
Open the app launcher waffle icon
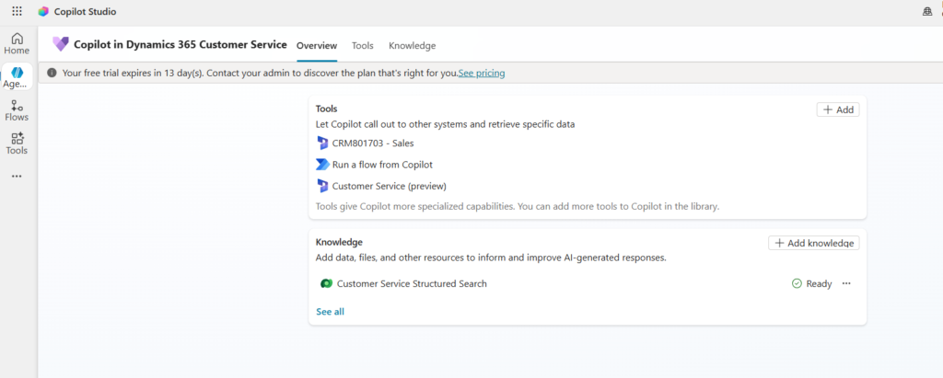(17, 12)
